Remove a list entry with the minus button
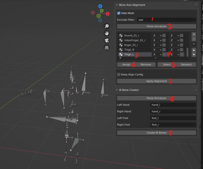Viewport: 203px width, 169px height. 194,39
